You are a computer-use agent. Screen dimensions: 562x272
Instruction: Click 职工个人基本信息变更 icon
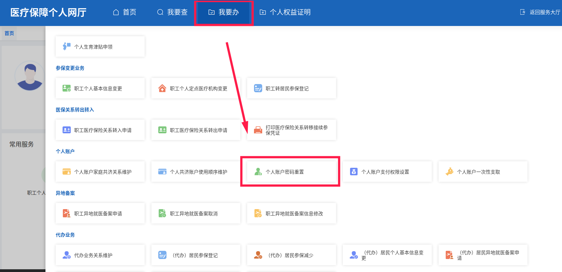point(67,89)
